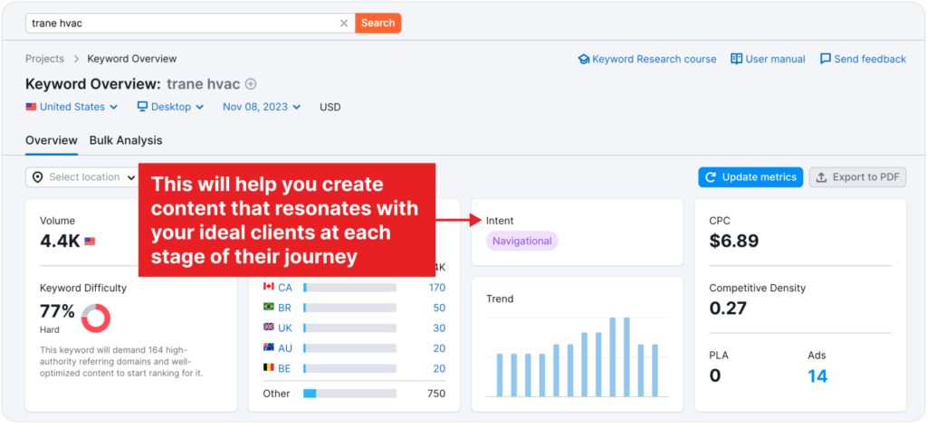
Task: Clear the search field with the X icon
Action: click(343, 23)
